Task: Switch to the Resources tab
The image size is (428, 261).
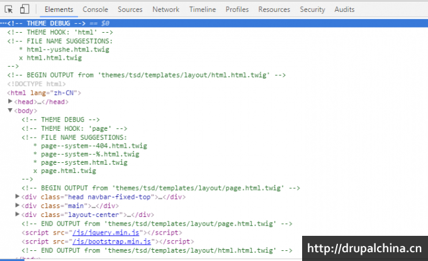Action: (x=274, y=9)
